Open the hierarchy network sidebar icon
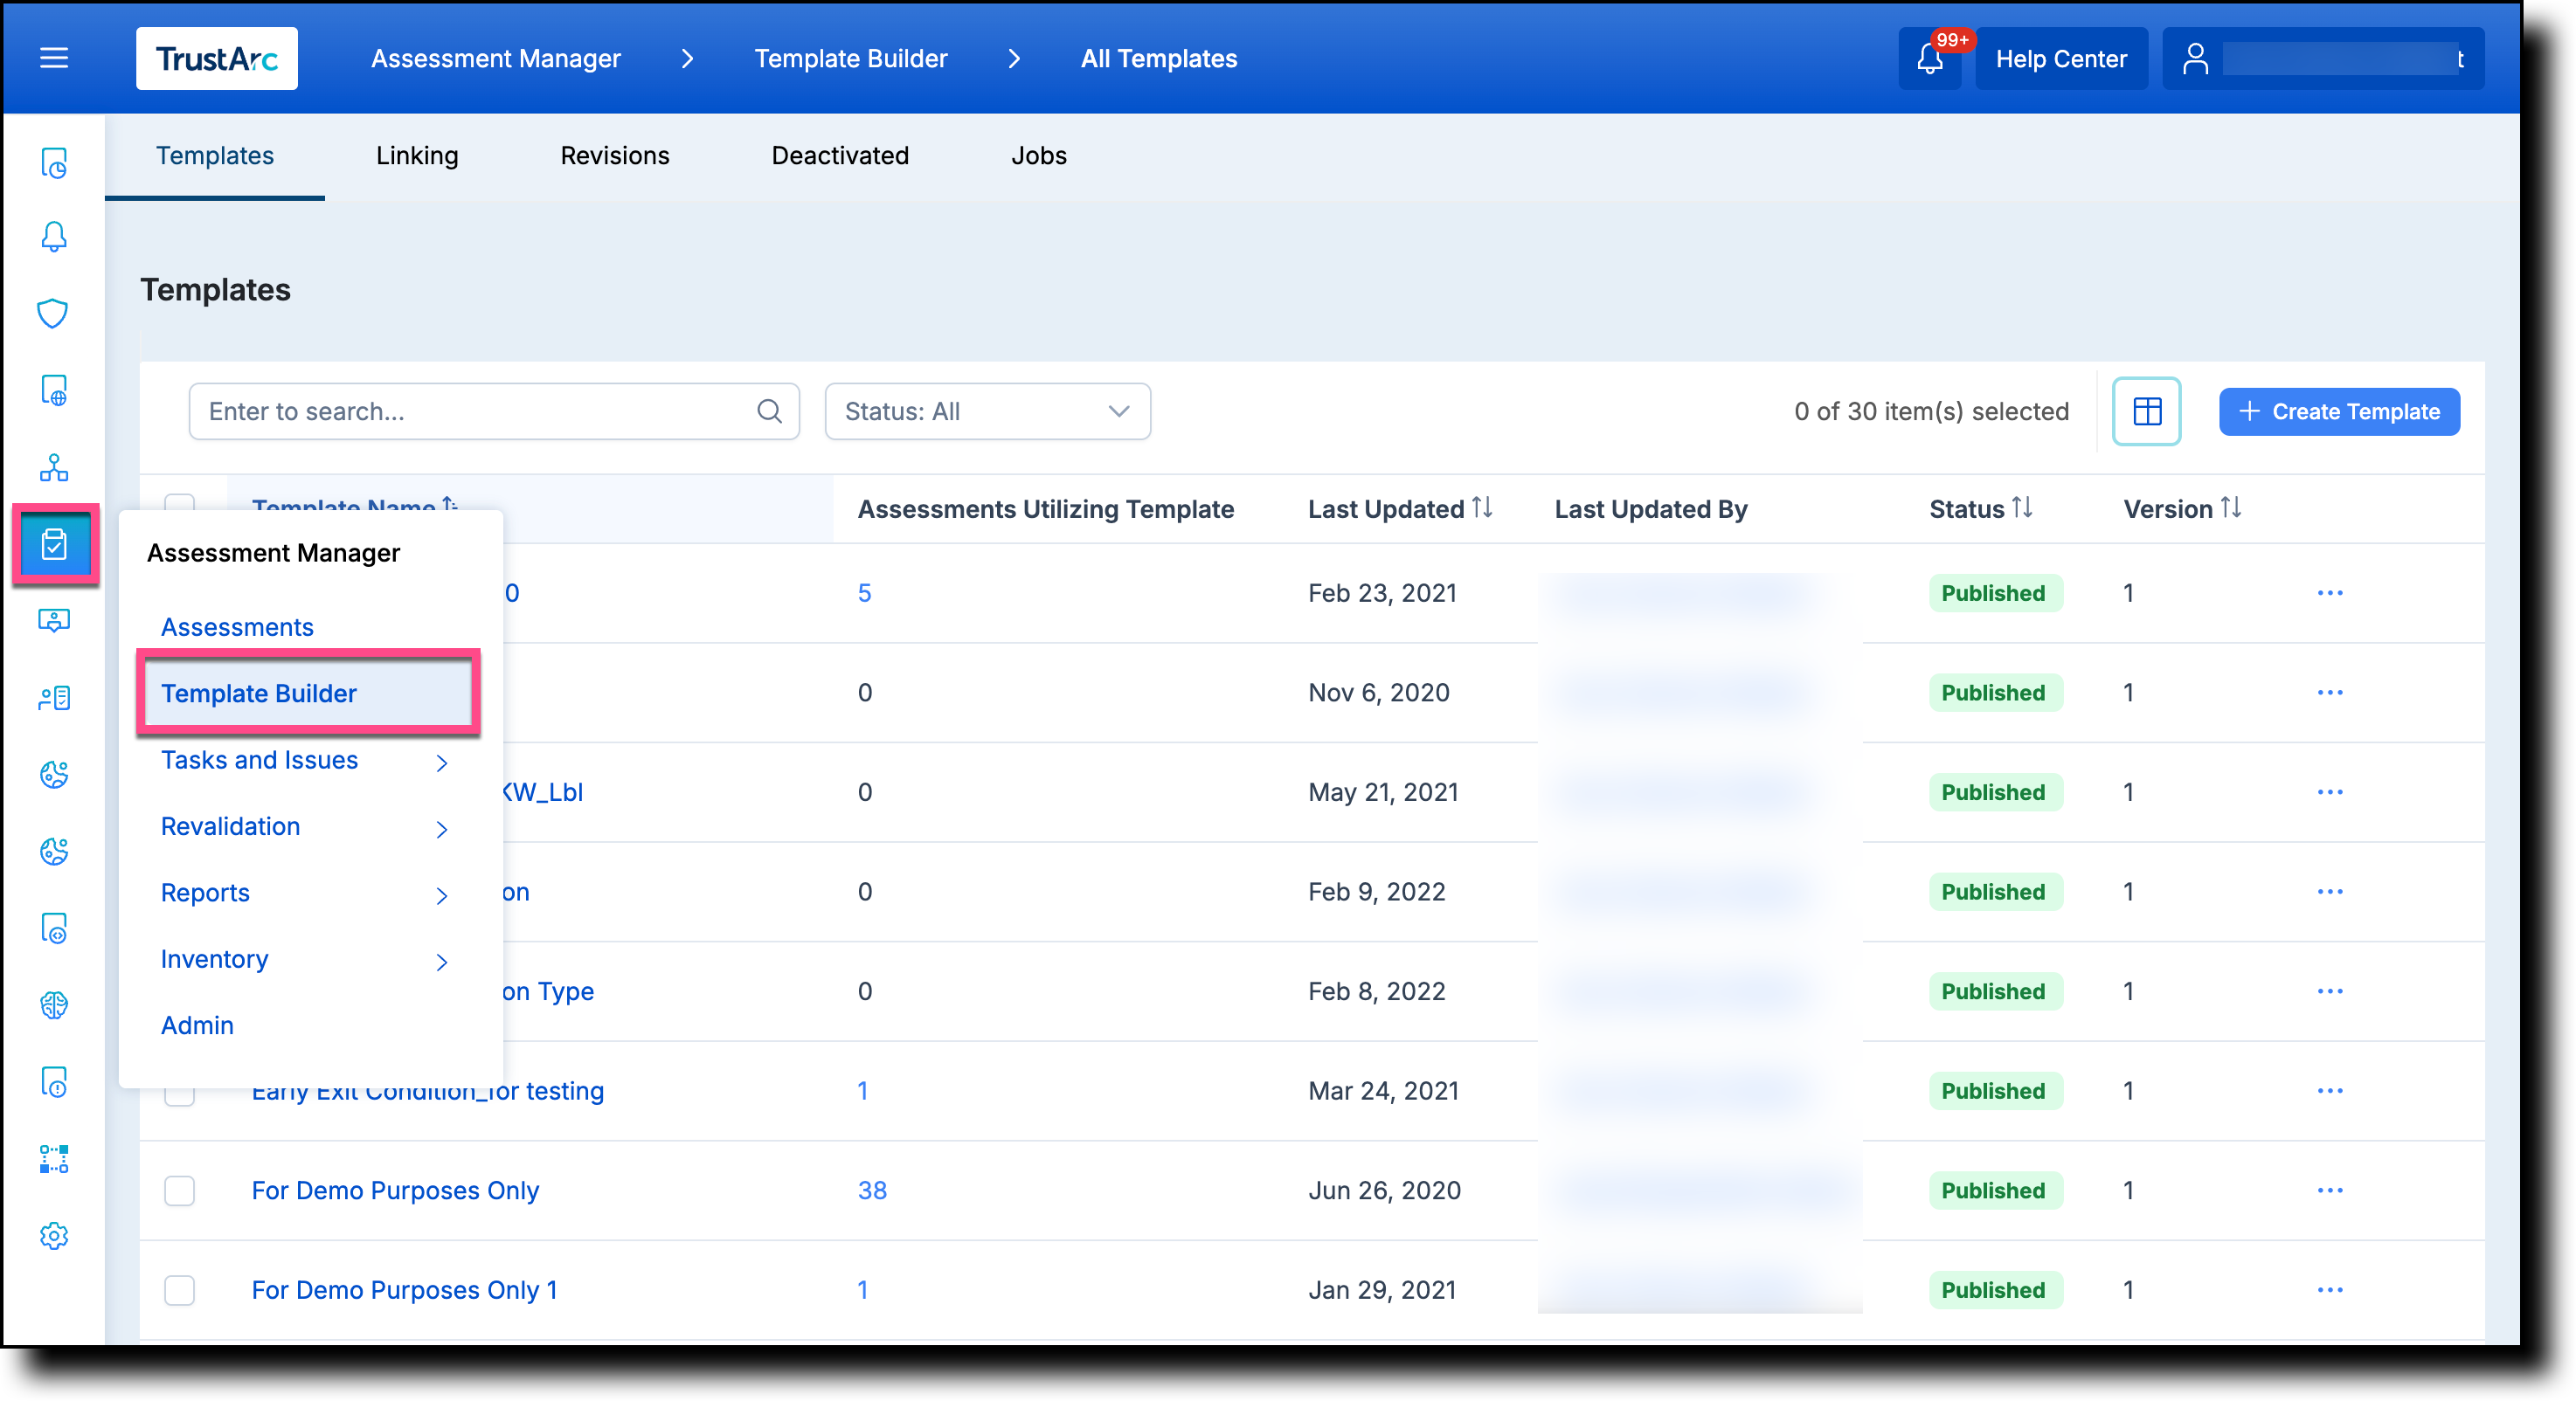Screen dimensions: 2576x1401 coord(54,467)
